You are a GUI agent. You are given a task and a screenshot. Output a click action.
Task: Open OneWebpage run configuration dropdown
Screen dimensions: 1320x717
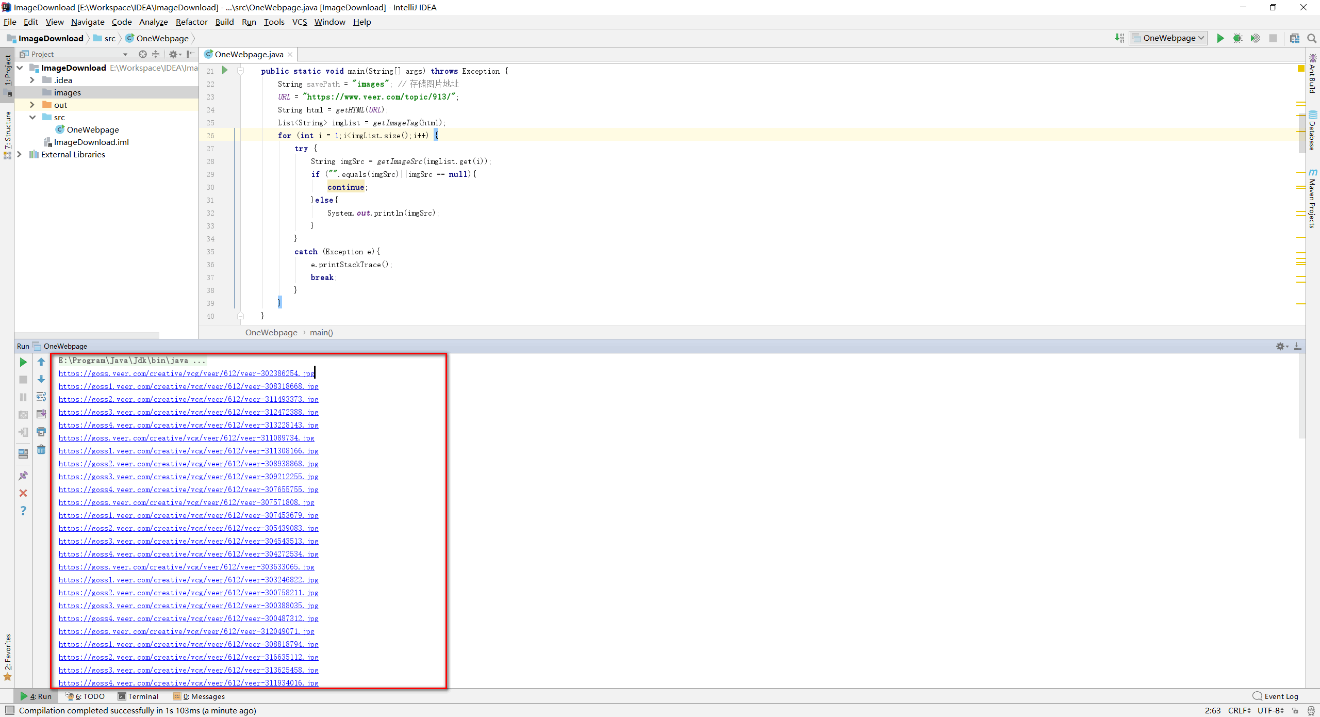coord(1168,38)
